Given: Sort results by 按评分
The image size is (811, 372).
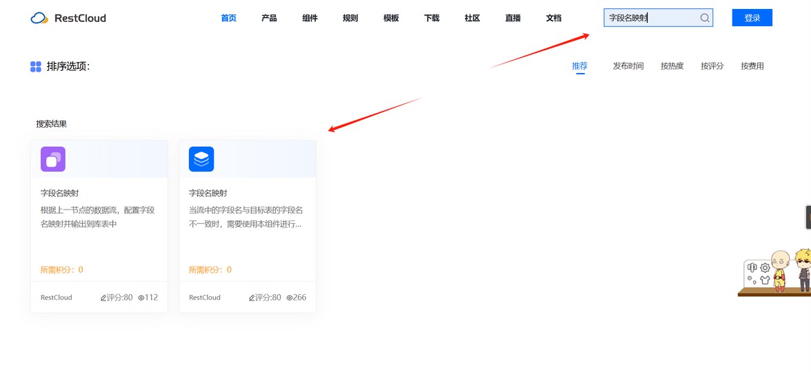Looking at the screenshot, I should coord(712,66).
